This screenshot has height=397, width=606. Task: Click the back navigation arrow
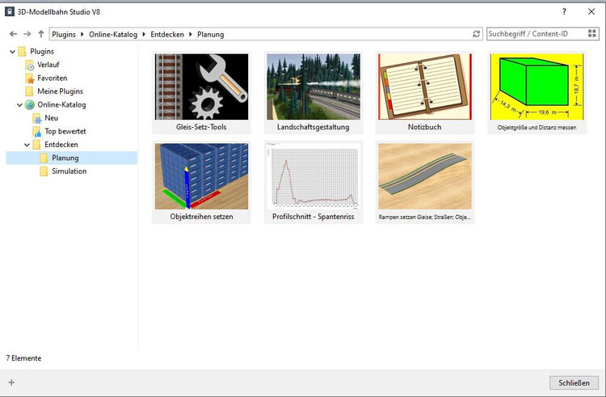(x=13, y=34)
